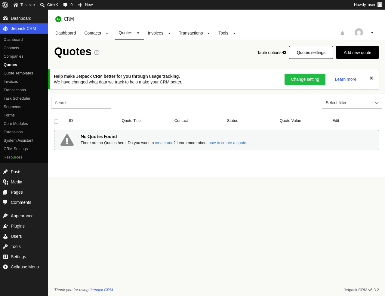
Task: Click the user avatar in admin bar
Action: (380, 5)
